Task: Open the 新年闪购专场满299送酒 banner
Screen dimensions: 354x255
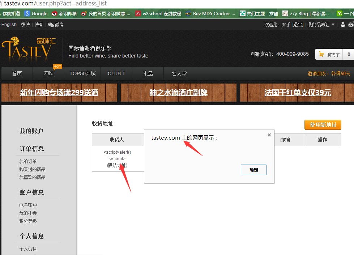Action: click(x=59, y=92)
